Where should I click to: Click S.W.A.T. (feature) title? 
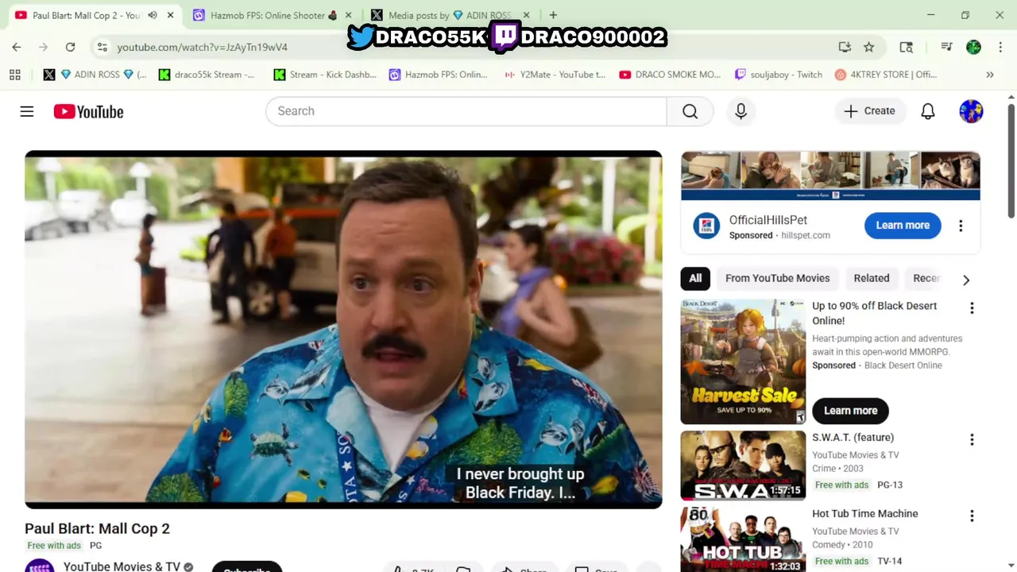(853, 438)
